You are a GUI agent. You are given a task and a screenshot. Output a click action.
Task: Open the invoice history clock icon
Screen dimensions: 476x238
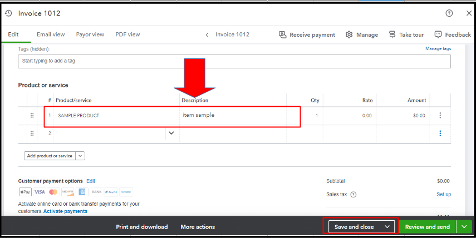8,13
